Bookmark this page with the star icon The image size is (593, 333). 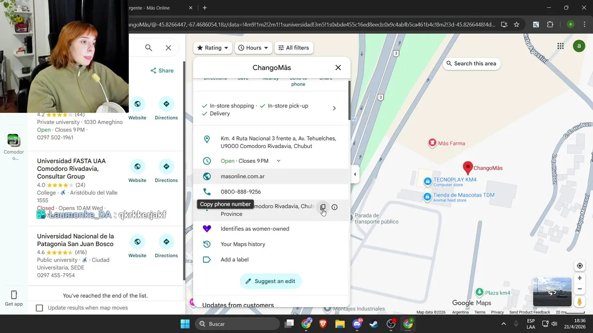pyautogui.click(x=517, y=25)
